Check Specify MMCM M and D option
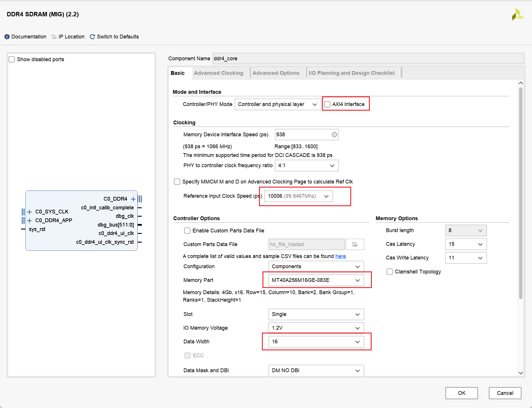Viewport: 532px width, 408px height. click(177, 182)
